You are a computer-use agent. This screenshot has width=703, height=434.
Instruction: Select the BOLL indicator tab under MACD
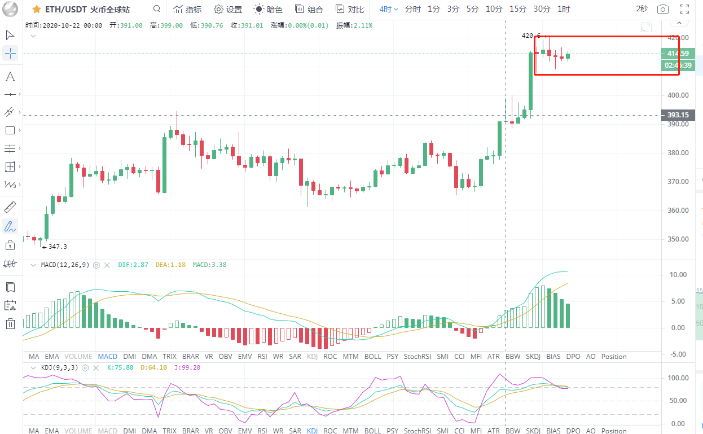point(372,356)
